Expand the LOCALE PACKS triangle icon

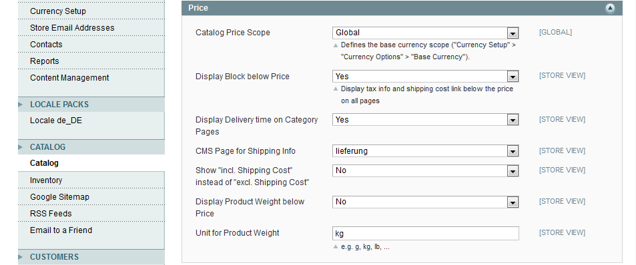(x=20, y=105)
